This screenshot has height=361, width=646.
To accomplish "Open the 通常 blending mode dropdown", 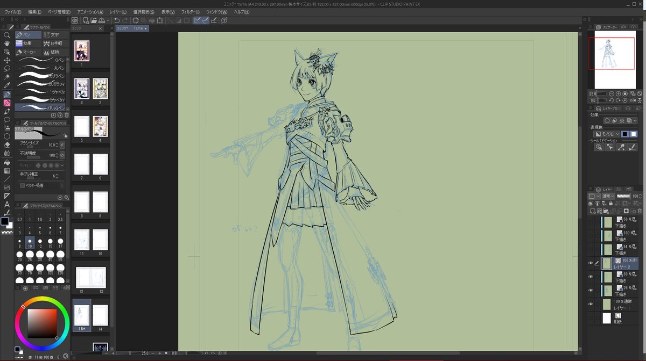I will (608, 197).
